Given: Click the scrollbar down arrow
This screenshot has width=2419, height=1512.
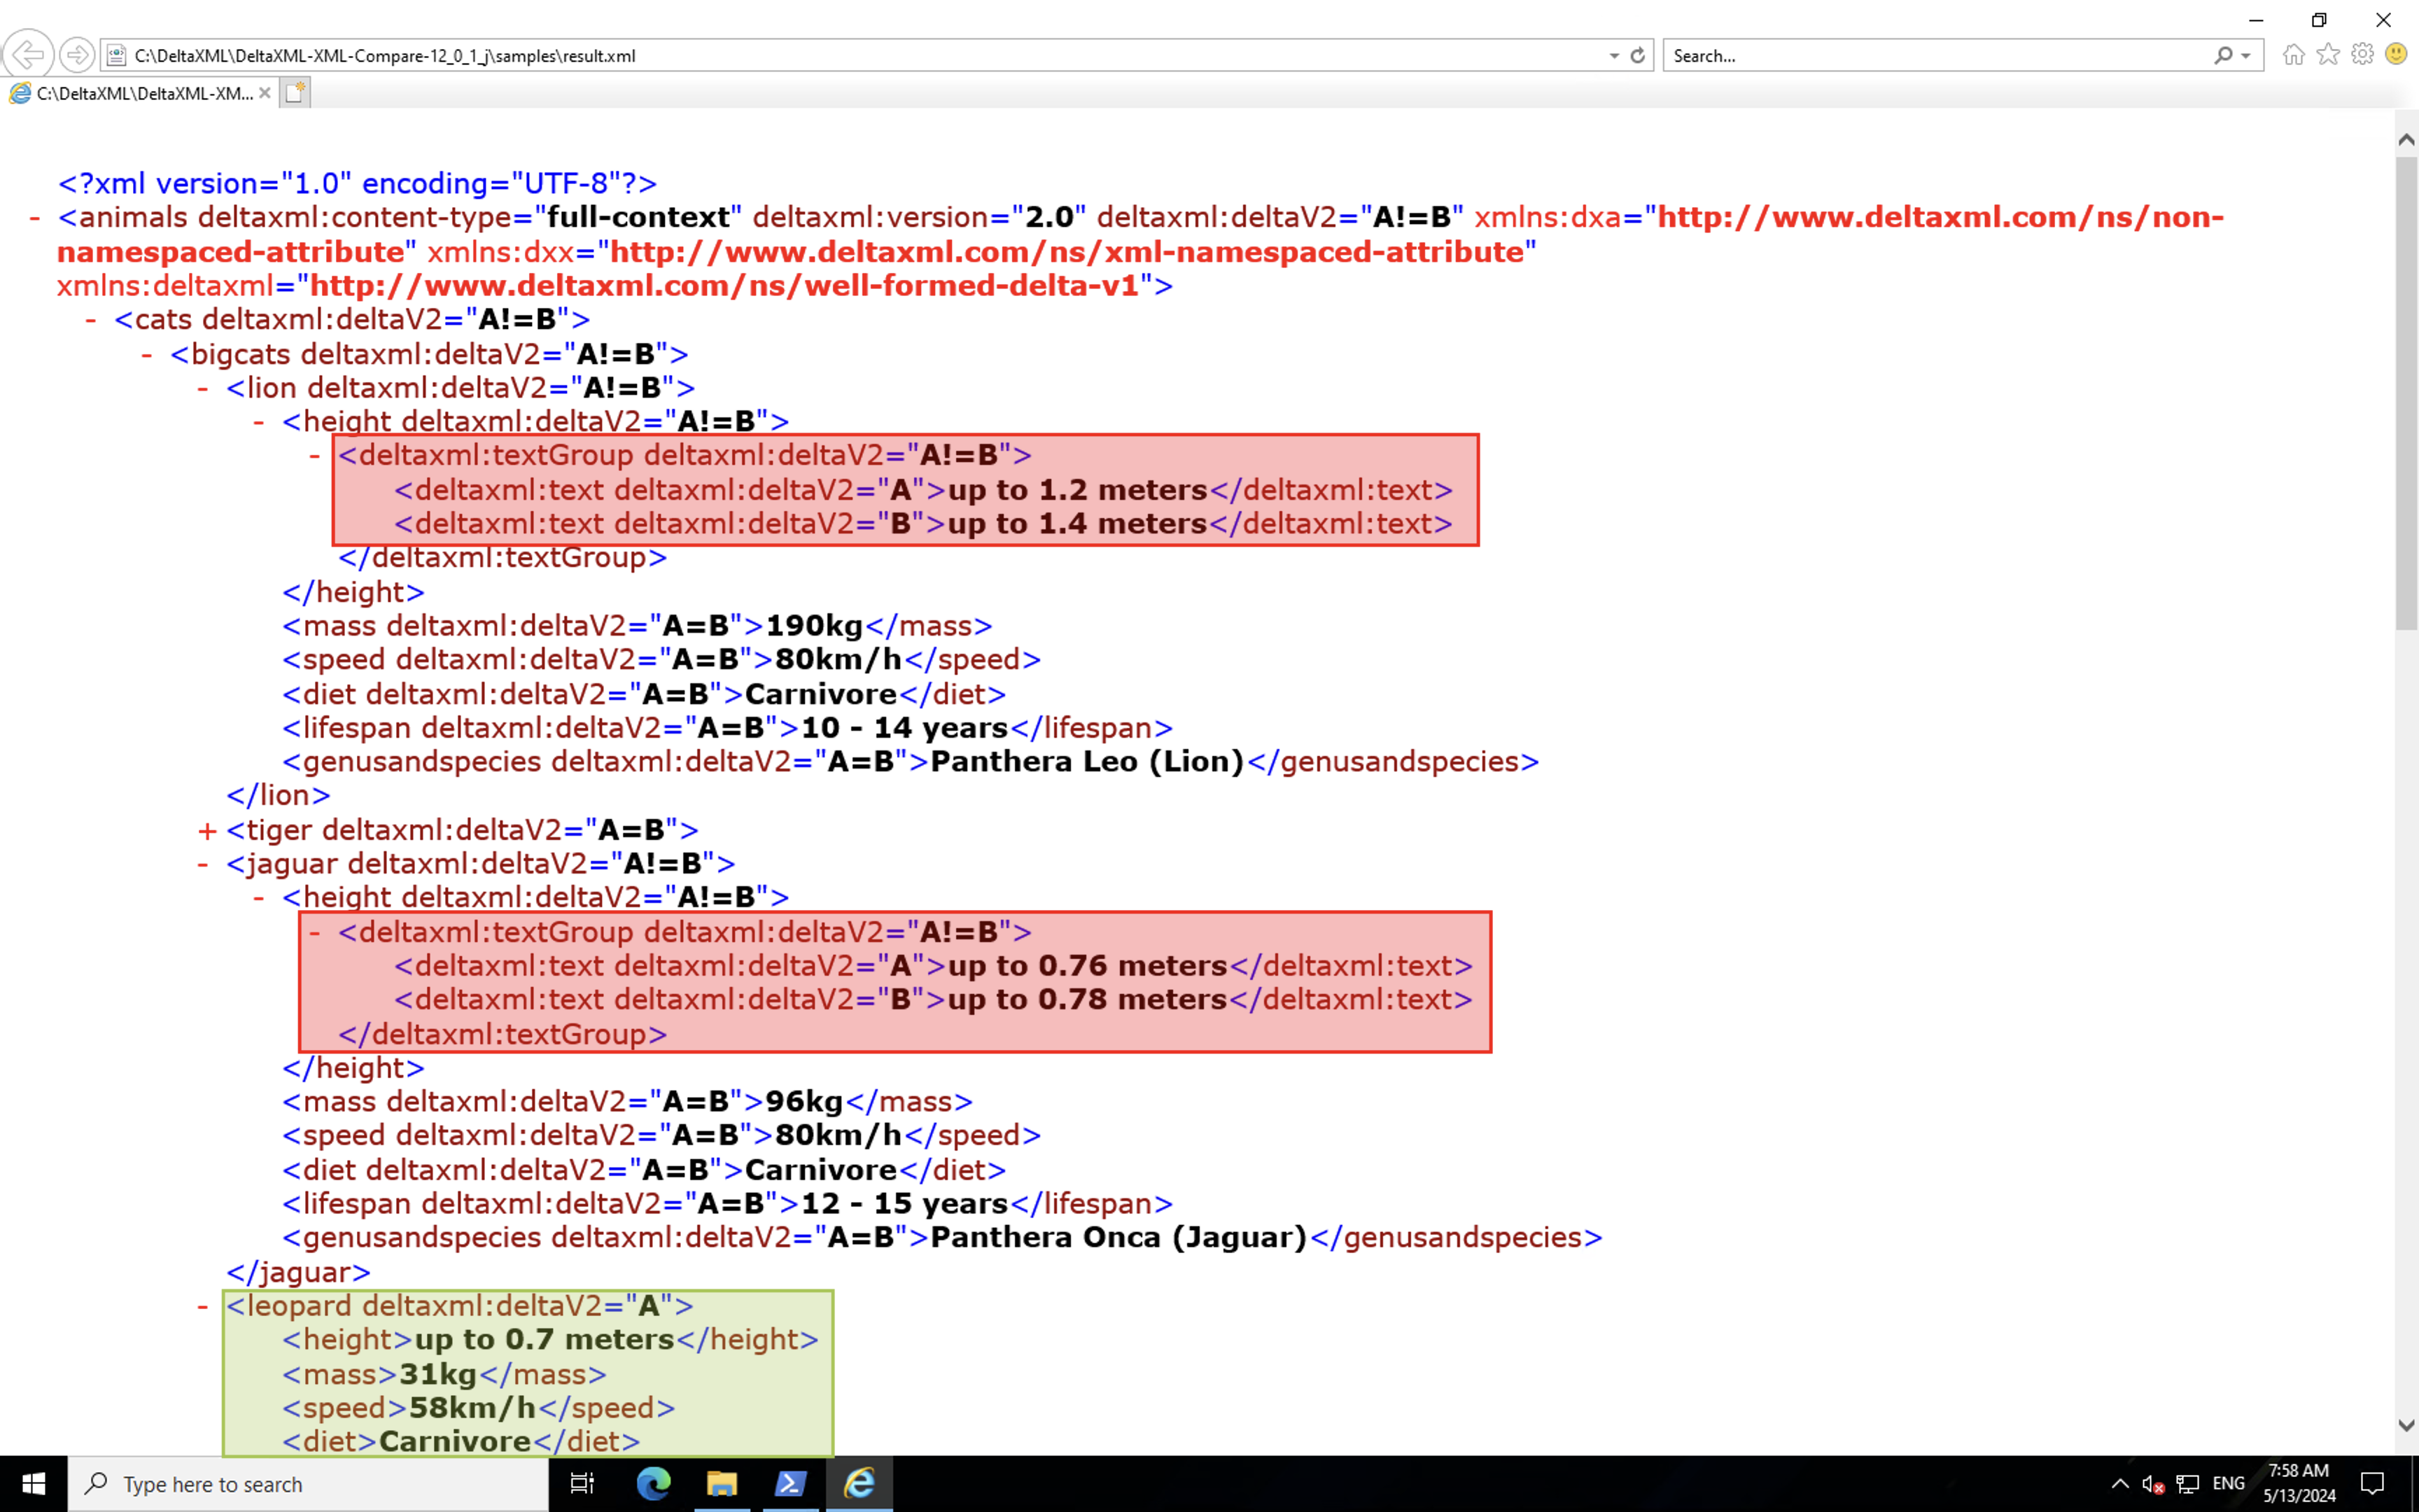Looking at the screenshot, I should [2406, 1425].
